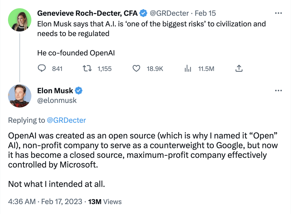
Task: Open Genevieve Roch-Decter's profile picture
Action: click(x=20, y=20)
